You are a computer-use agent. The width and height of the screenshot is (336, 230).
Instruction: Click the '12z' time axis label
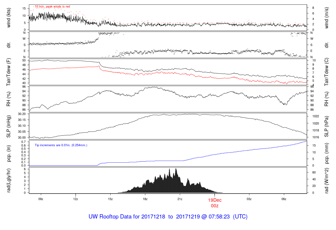point(75,199)
